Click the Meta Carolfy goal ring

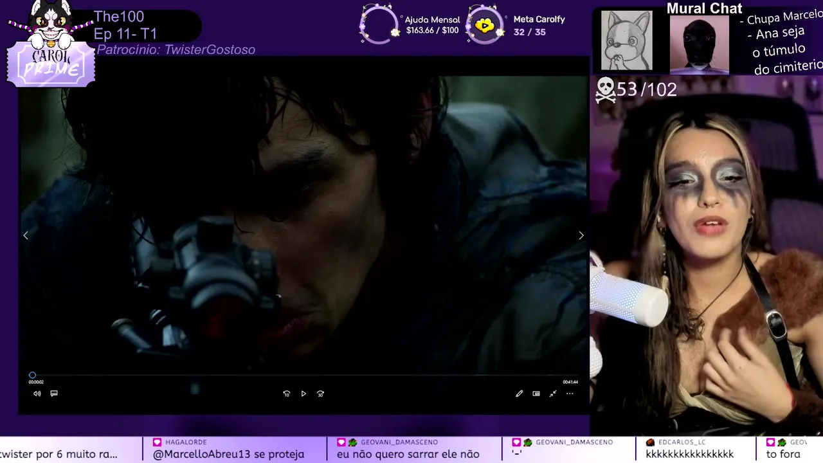pos(485,24)
